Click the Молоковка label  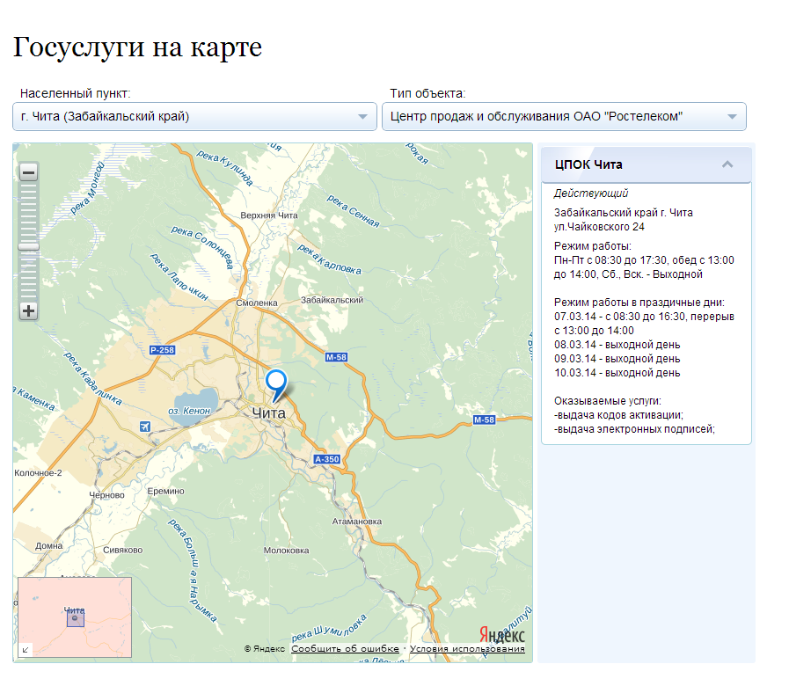287,551
